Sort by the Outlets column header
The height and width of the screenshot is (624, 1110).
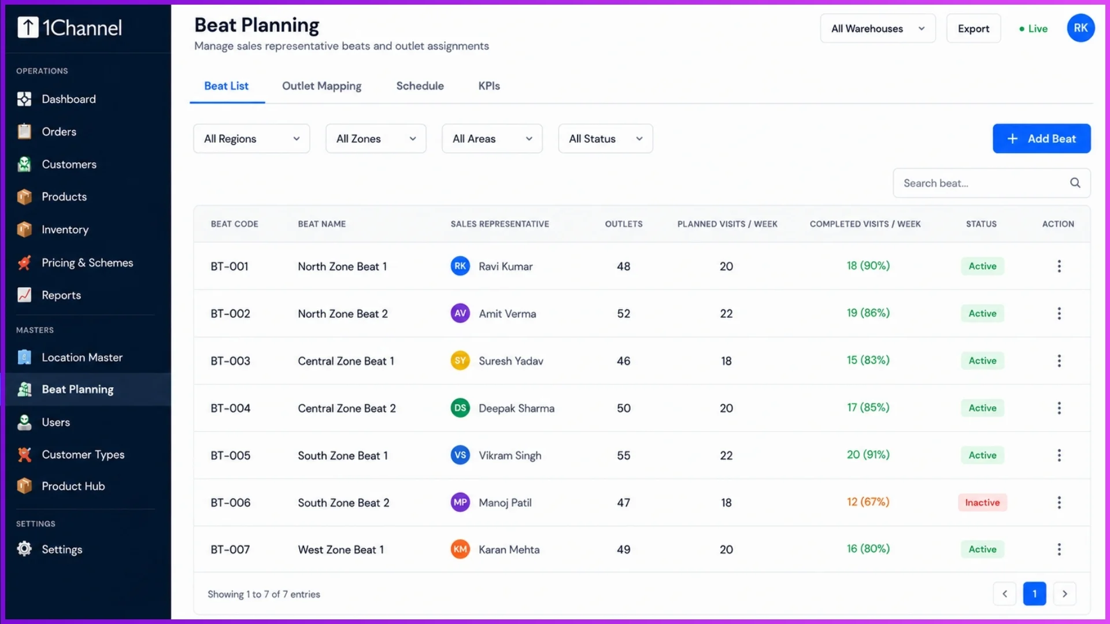623,224
